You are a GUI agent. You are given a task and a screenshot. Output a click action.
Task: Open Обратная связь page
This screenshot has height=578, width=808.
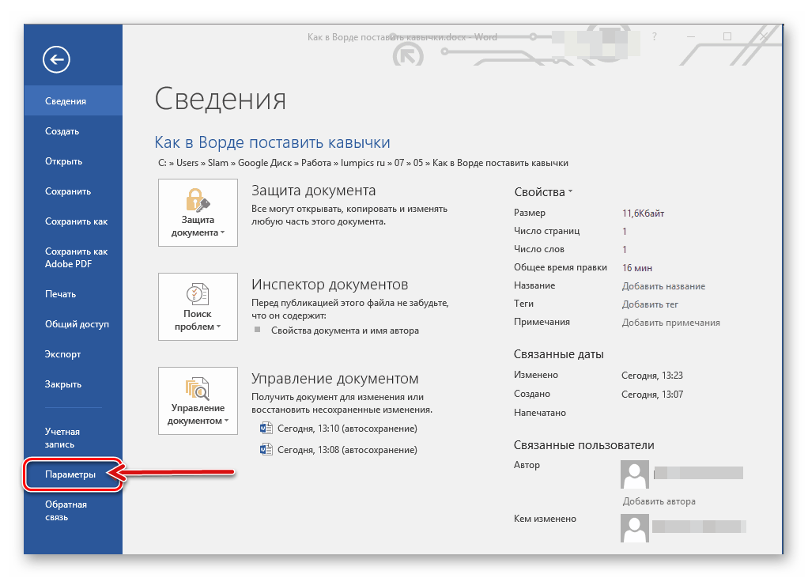(74, 511)
